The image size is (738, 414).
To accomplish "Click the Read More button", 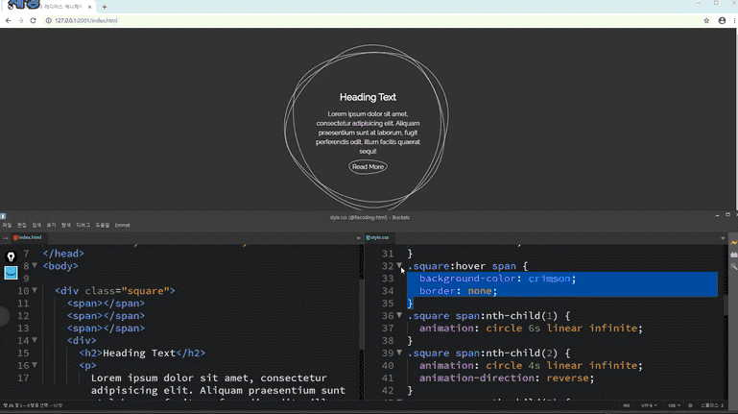I will coord(368,167).
